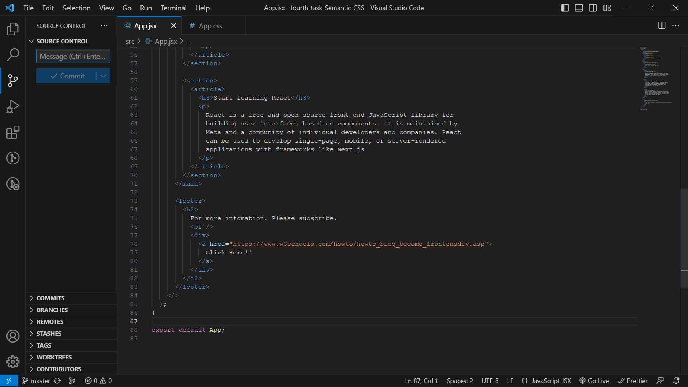Switch to the App.css tab
This screenshot has height=387, width=688.
coord(211,25)
